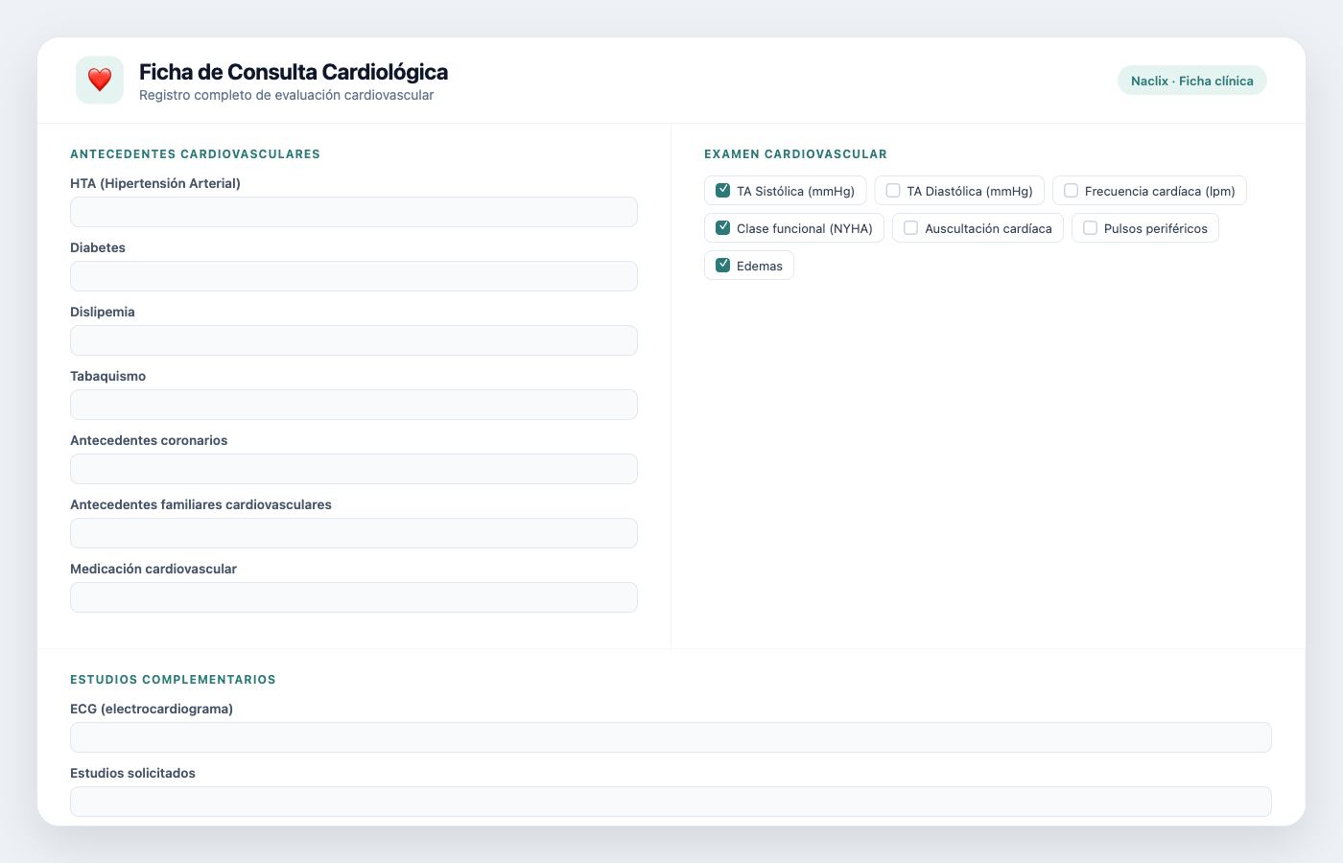Click the subtitle Registro completo de evaluación cardiovascular
Image resolution: width=1343 pixels, height=863 pixels.
(287, 95)
